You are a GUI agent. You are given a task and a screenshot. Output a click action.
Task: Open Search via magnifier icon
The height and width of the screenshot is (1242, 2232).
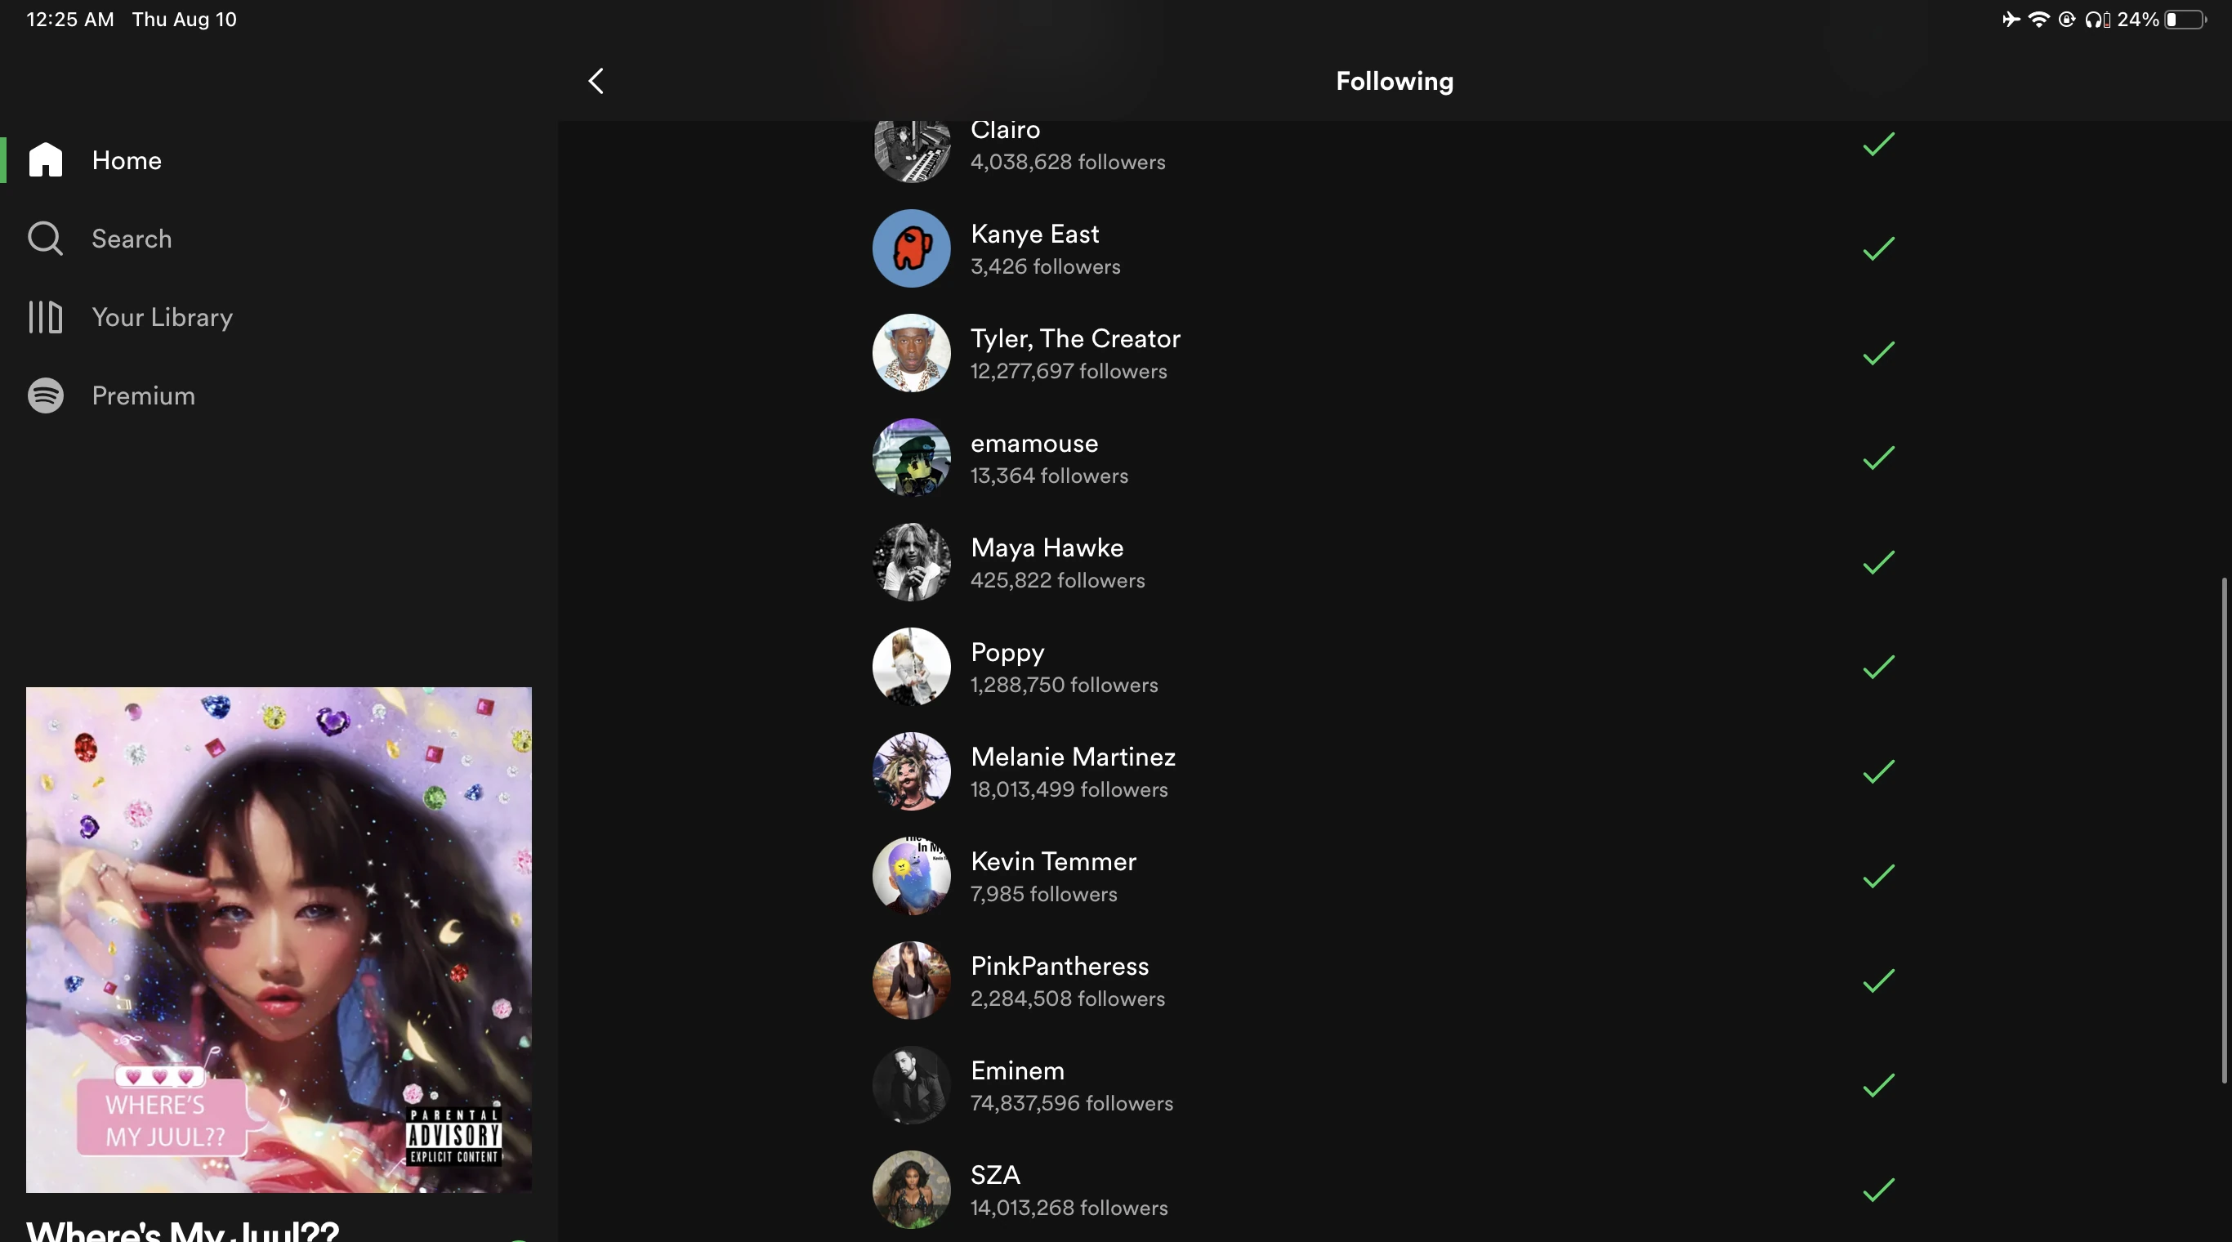(x=45, y=239)
